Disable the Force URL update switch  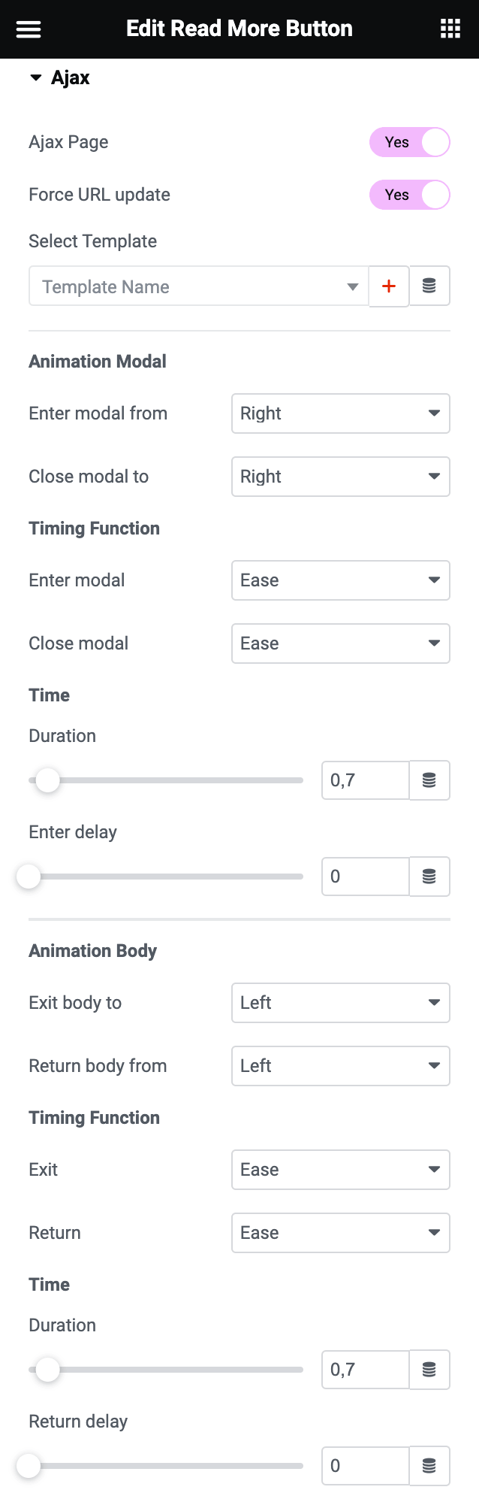pyautogui.click(x=409, y=195)
